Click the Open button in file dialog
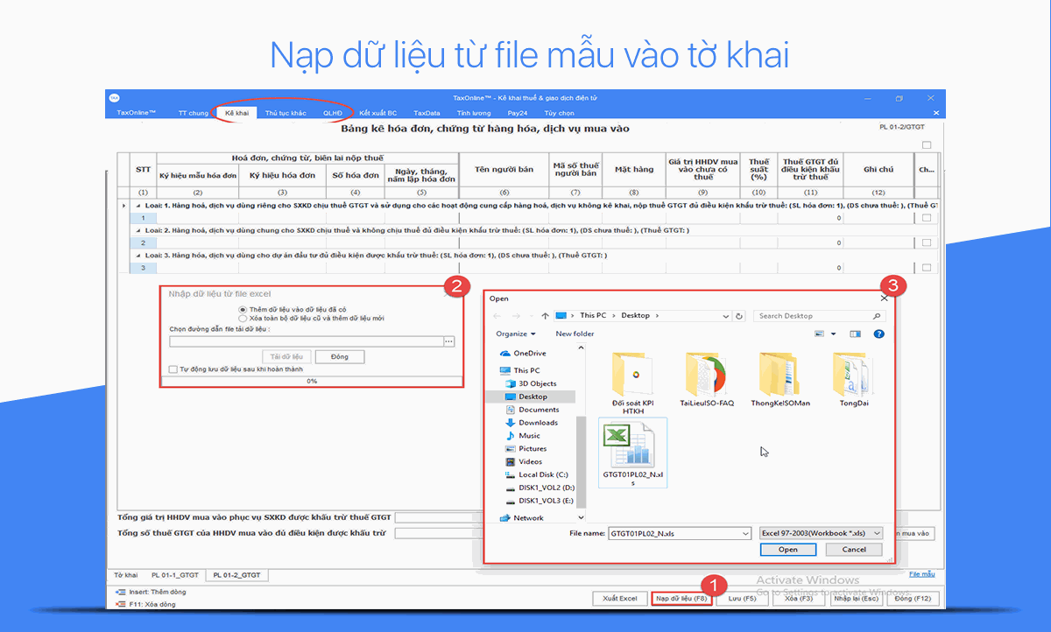Screen dimensions: 1051x632 788,550
